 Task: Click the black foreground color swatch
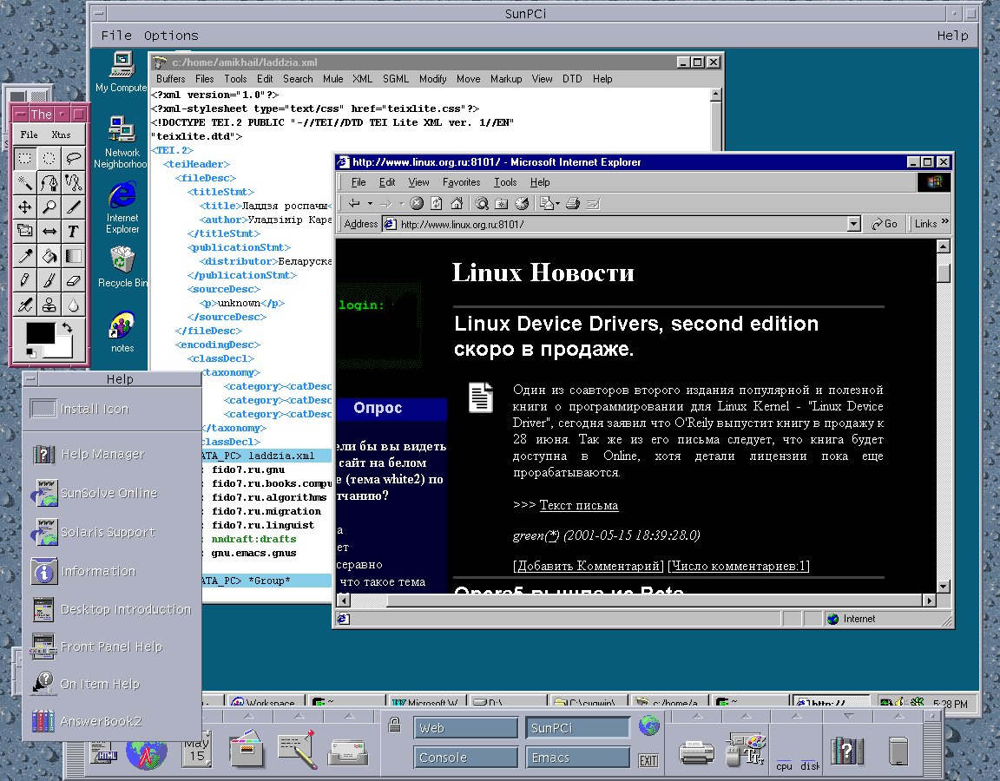(x=40, y=332)
